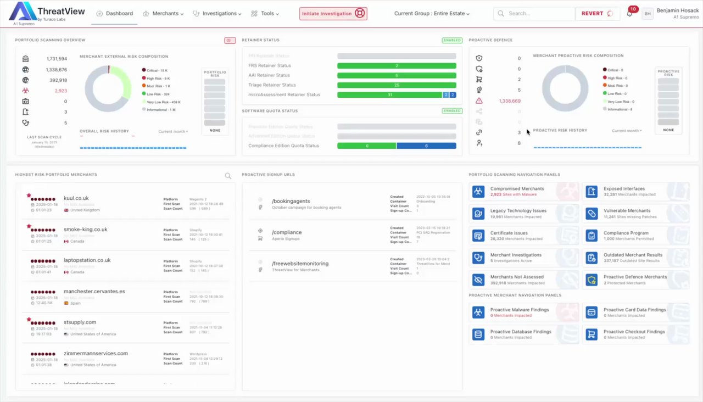Click the REVERT button

pyautogui.click(x=597, y=14)
